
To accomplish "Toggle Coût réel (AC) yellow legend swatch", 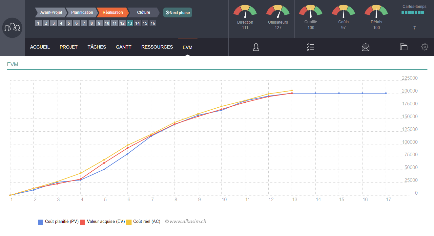I will [129, 222].
